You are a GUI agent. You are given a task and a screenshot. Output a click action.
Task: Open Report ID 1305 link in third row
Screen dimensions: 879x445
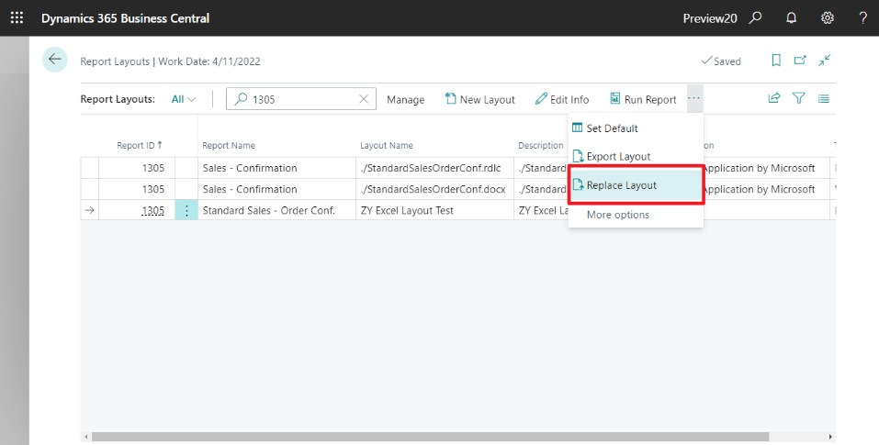click(153, 210)
